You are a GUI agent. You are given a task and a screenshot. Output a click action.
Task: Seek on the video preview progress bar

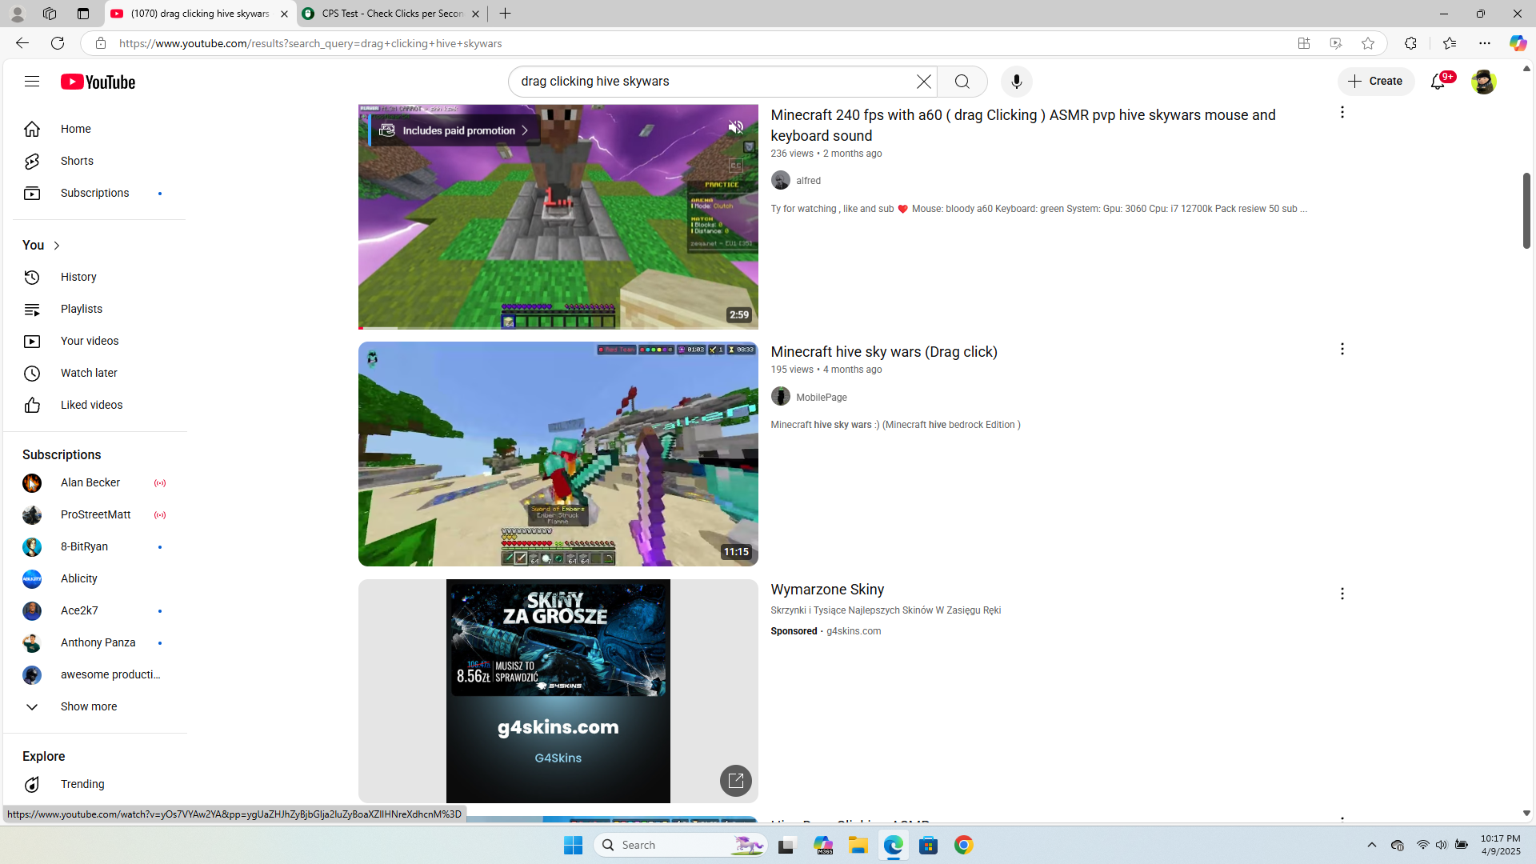coord(558,328)
